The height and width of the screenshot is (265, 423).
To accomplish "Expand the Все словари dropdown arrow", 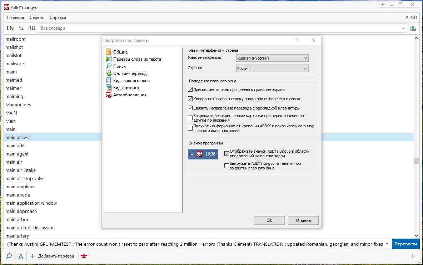I will [403, 28].
